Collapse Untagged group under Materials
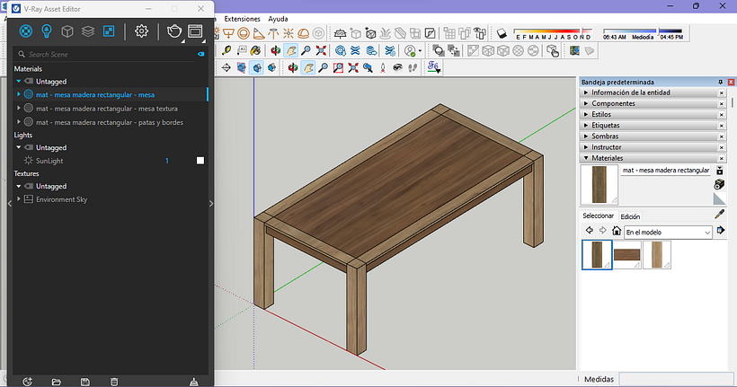This screenshot has width=737, height=387. pyautogui.click(x=19, y=81)
